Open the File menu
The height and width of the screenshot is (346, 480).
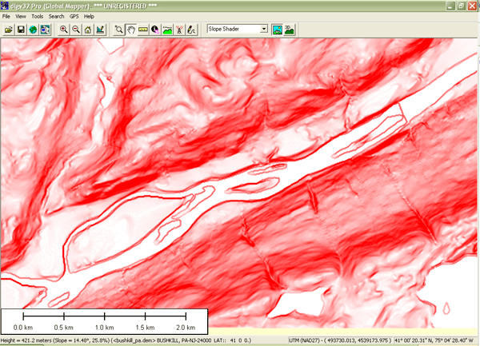(6, 16)
